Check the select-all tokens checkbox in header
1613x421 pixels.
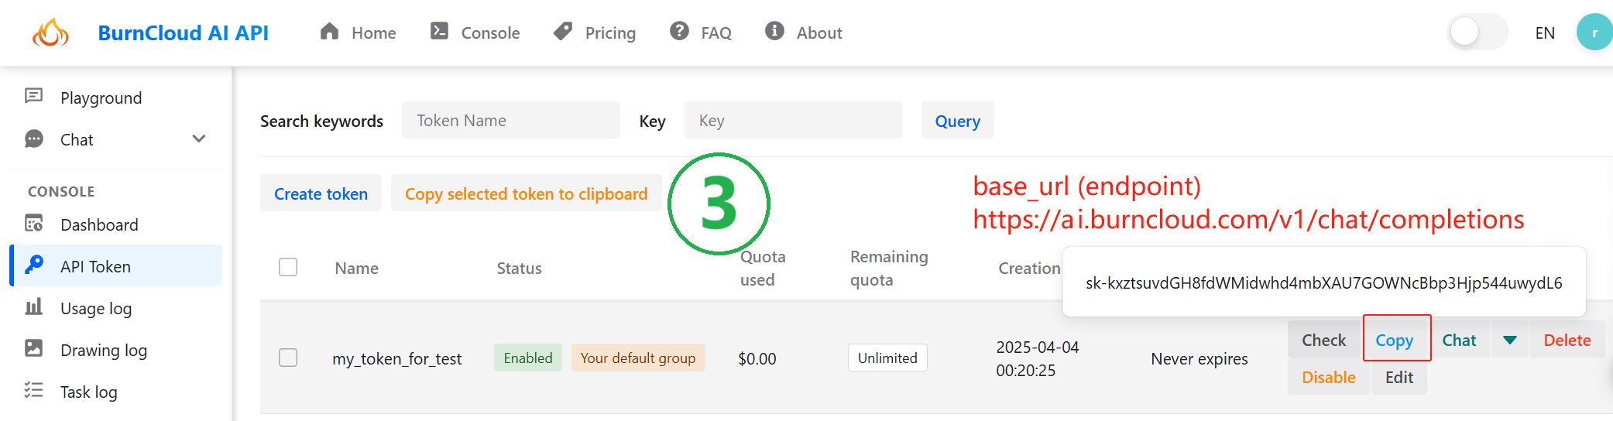[288, 267]
